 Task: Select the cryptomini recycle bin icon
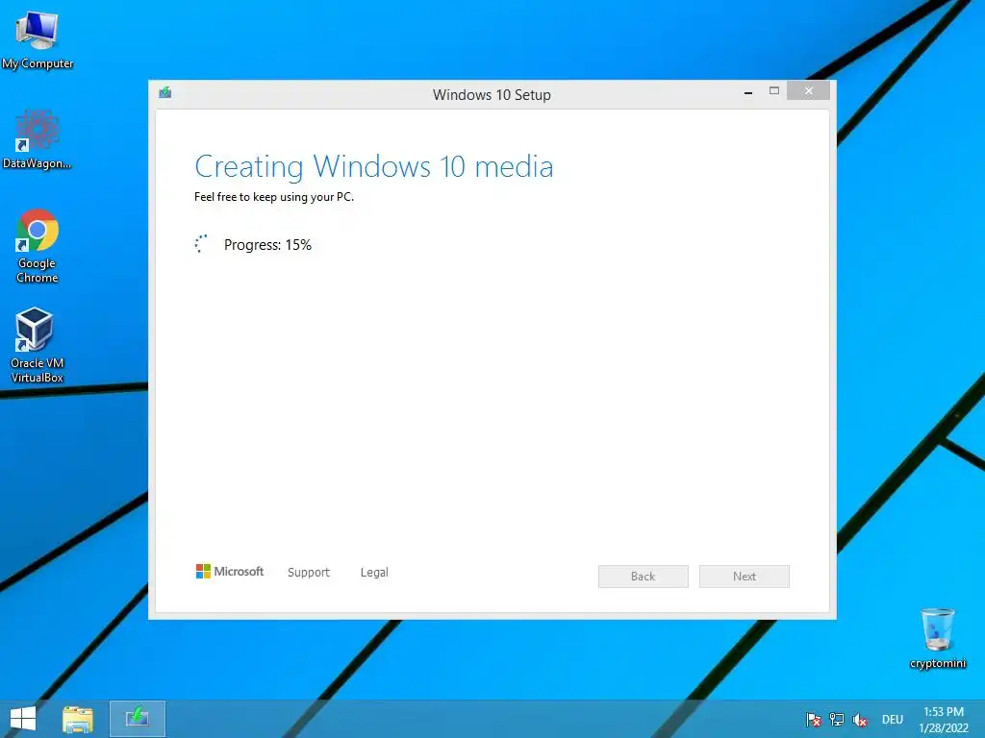[938, 638]
